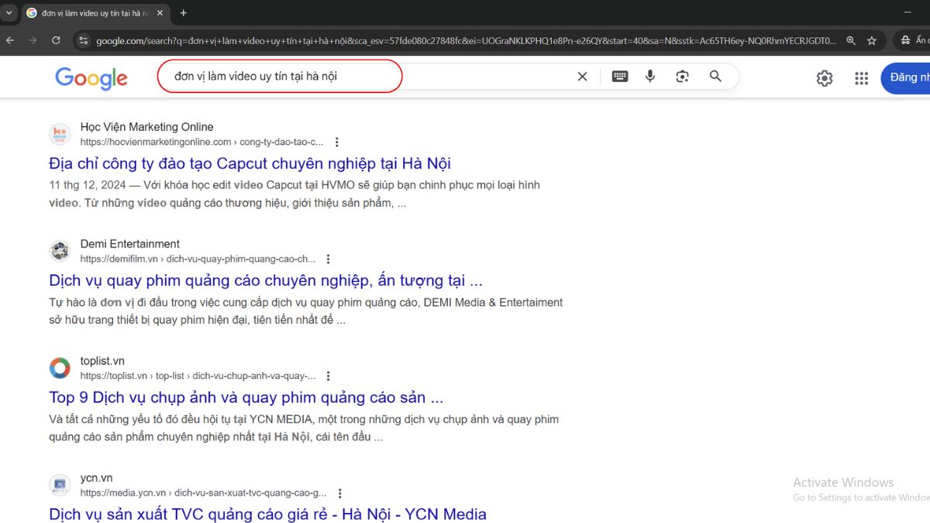Open more options for Học Viện Marketing result
This screenshot has width=930, height=523.
point(336,143)
